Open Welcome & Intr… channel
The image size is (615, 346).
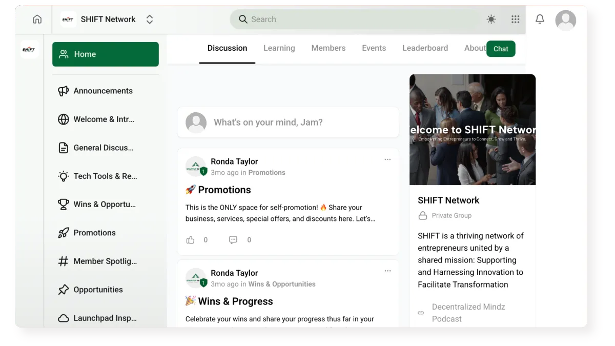click(104, 119)
